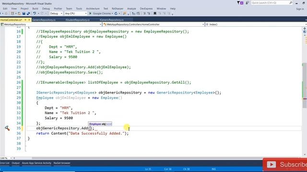
Task: Click the Quick Launch search magnifier icon
Action: click(x=291, y=2)
